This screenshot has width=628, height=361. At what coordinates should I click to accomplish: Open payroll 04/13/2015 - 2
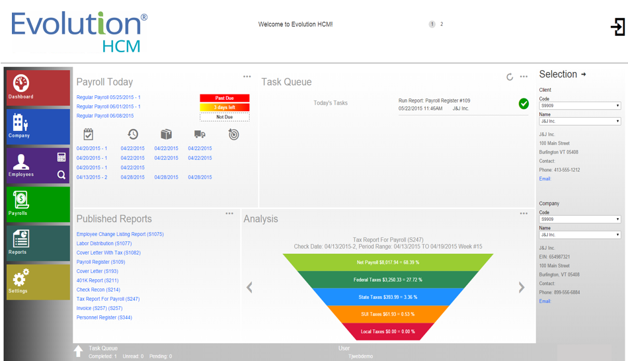click(x=92, y=177)
